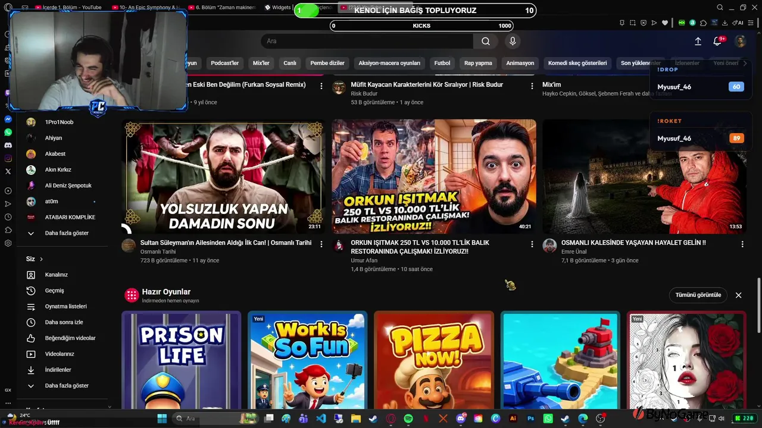
Task: Select the Animasyon filter chip
Action: tap(520, 63)
